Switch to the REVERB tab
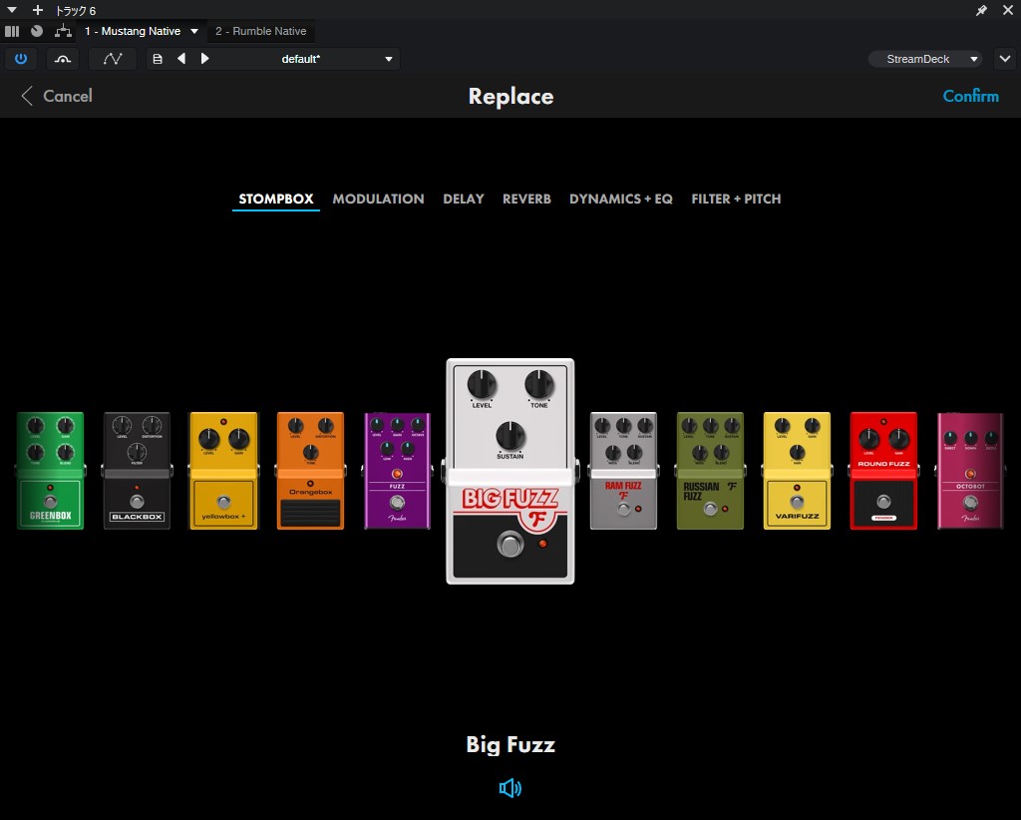Viewport: 1021px width, 820px height. 526,199
